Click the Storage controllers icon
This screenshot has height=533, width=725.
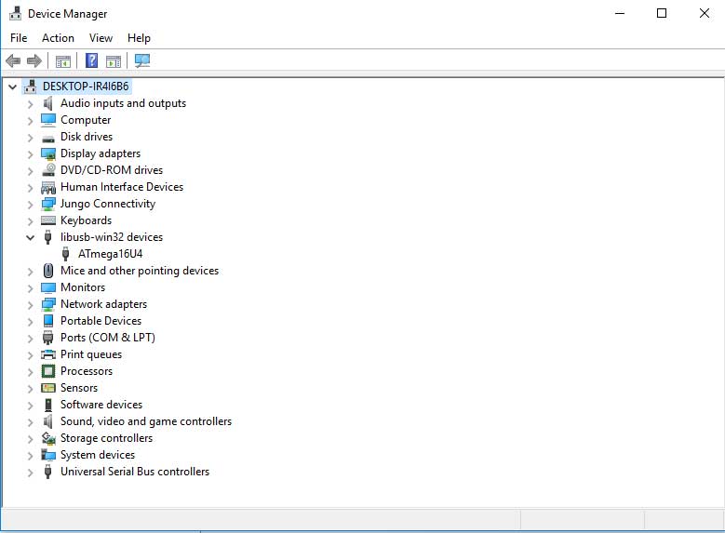click(x=48, y=438)
